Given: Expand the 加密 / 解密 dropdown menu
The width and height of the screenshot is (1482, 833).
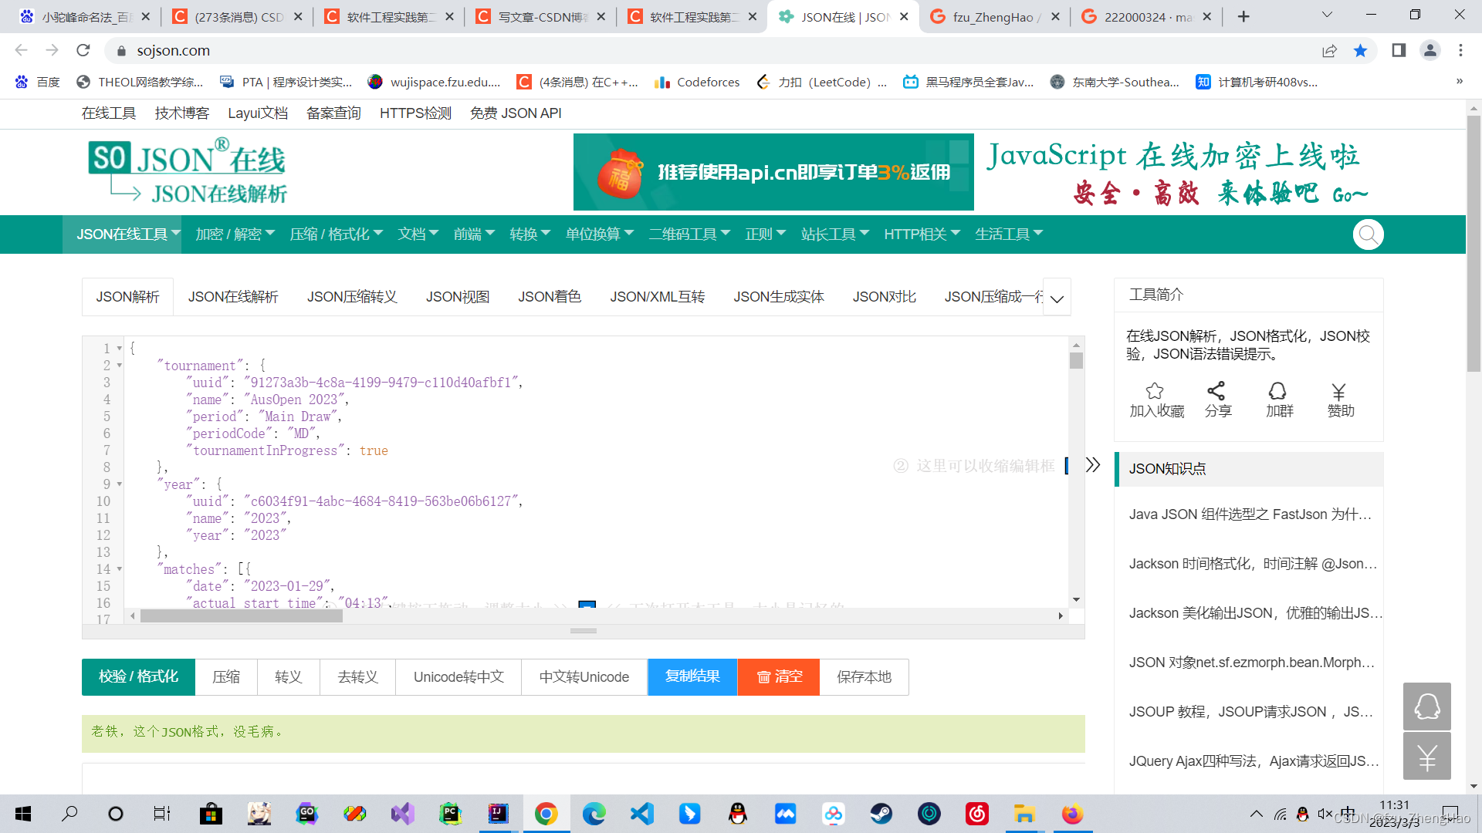Looking at the screenshot, I should tap(235, 234).
